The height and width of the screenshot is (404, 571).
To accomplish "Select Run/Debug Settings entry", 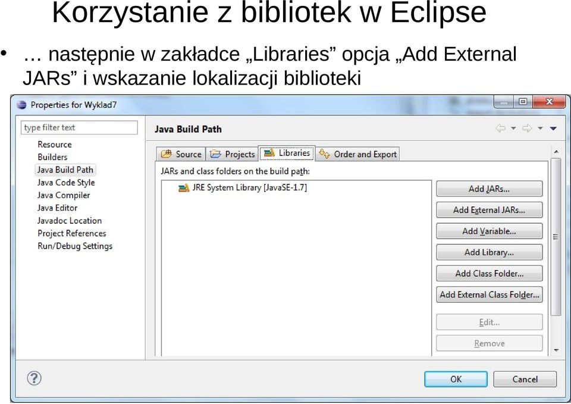I will click(75, 246).
